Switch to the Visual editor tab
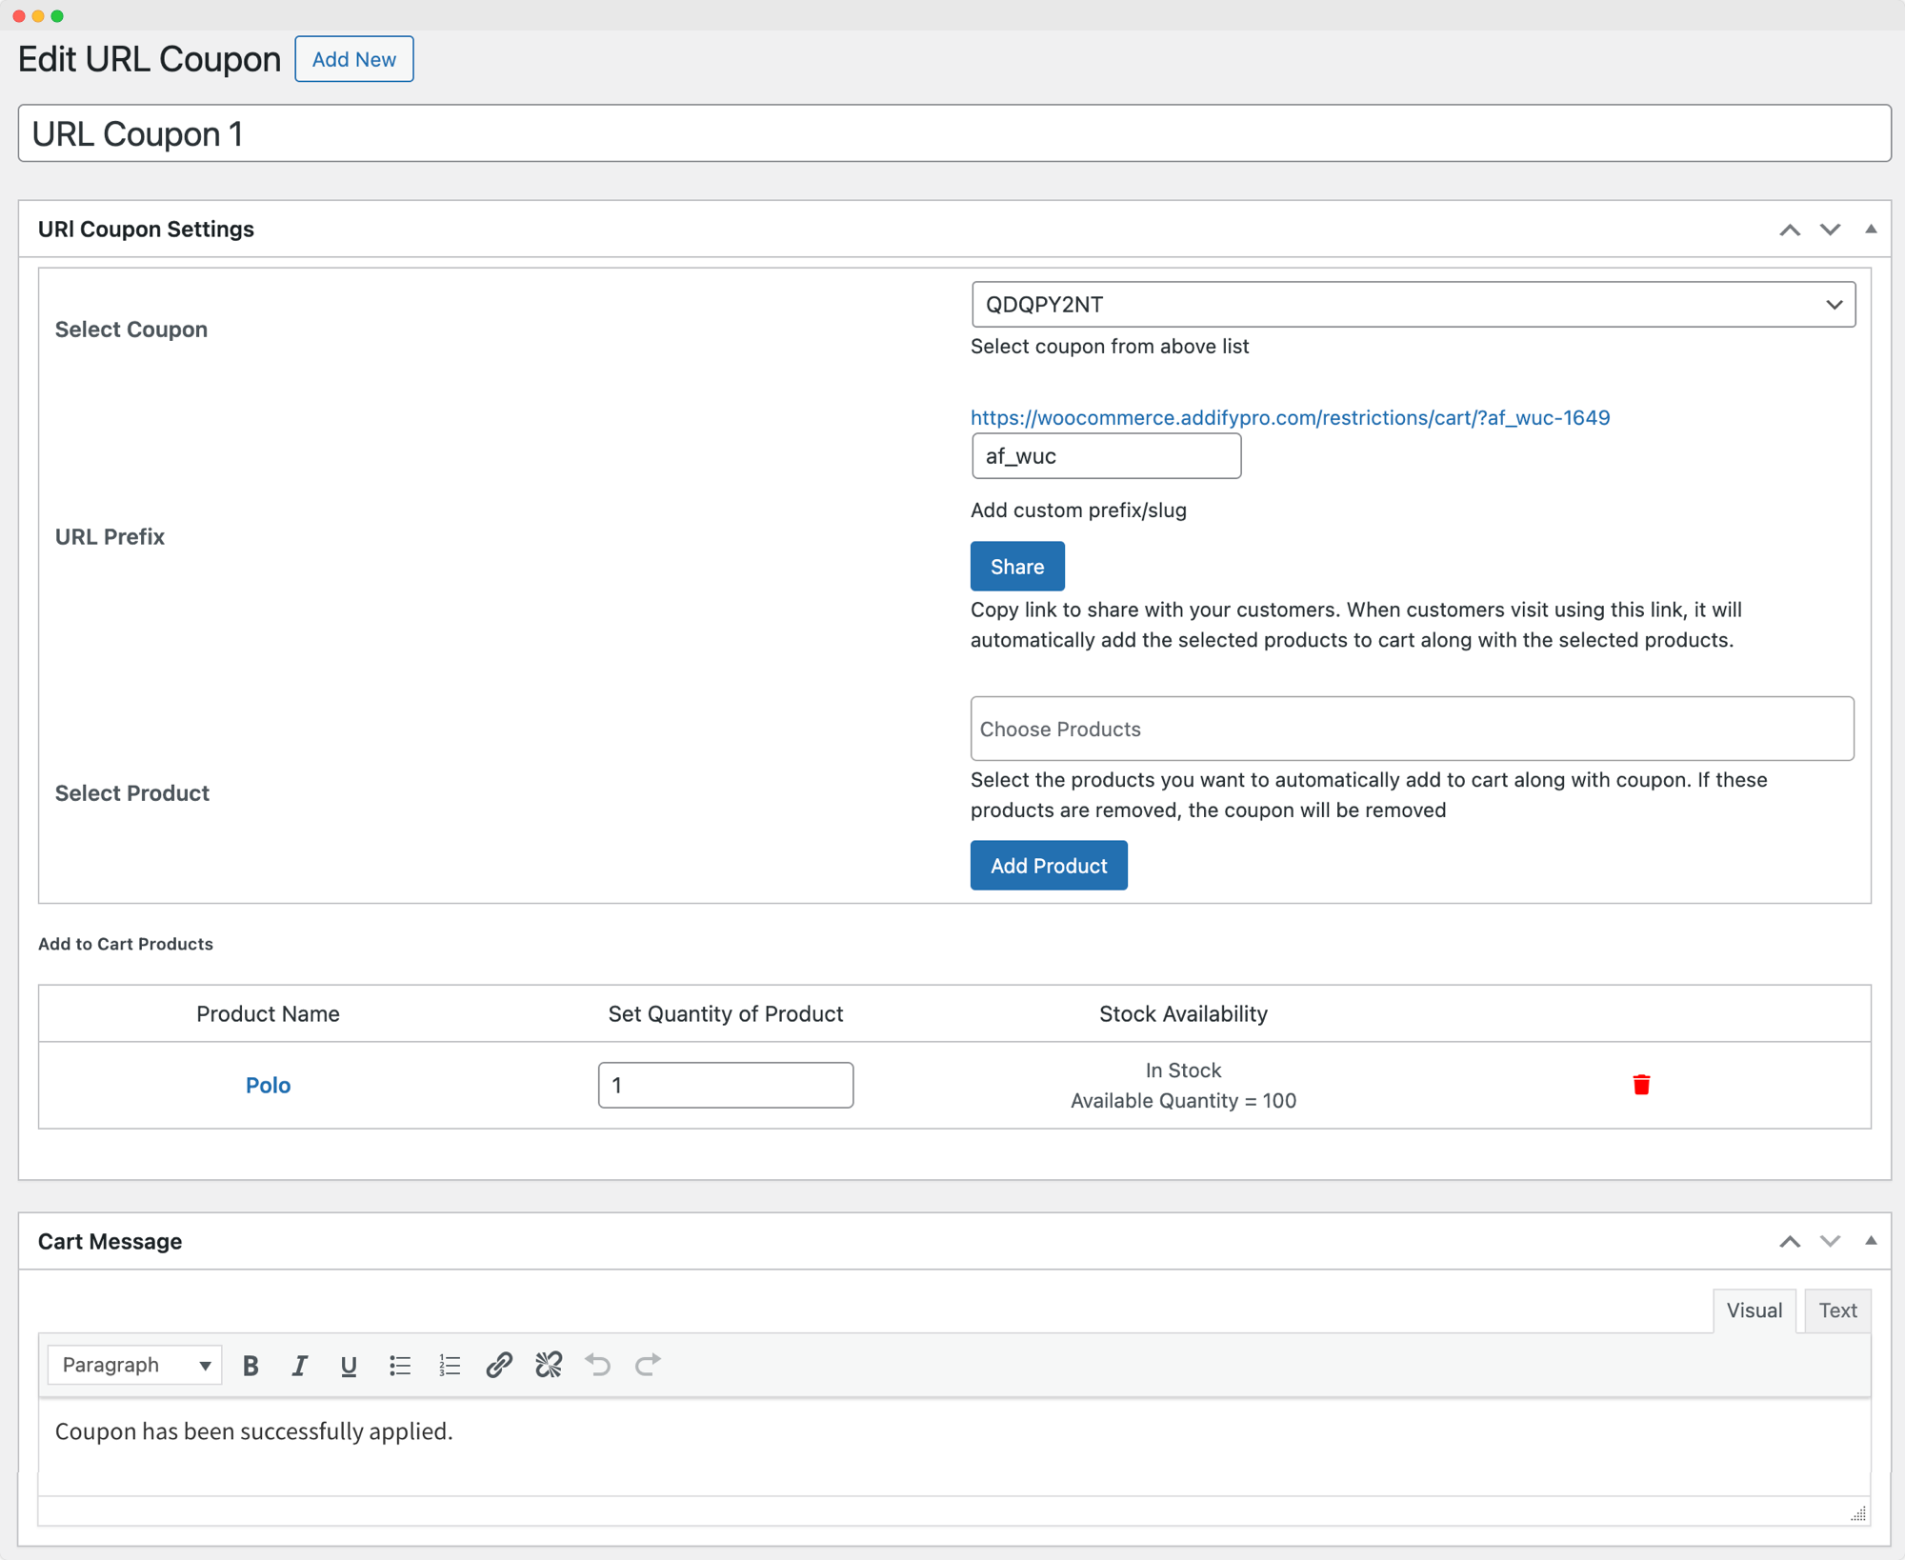 1754,1310
